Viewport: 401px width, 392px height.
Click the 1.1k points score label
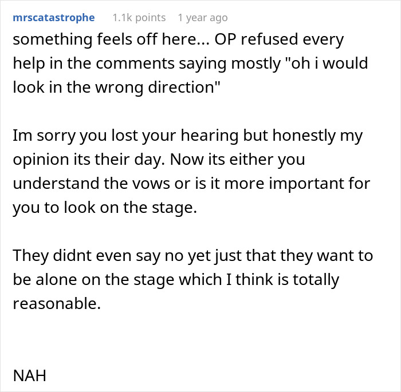tap(139, 18)
